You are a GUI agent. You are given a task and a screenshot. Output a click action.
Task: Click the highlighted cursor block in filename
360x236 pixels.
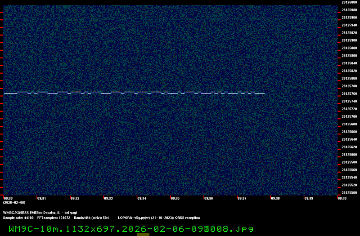pyautogui.click(x=207, y=228)
